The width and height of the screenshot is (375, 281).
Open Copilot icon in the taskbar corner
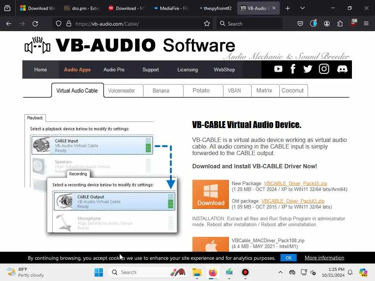[363, 272]
